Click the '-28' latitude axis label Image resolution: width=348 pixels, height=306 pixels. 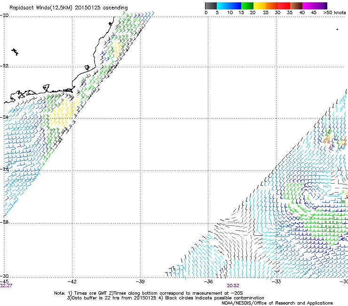4,222
